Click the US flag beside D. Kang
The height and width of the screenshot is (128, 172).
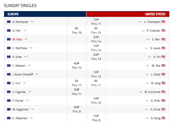pos(164,118)
